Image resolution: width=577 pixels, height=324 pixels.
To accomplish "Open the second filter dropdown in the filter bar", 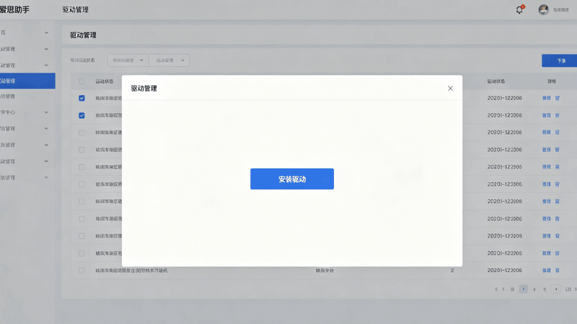I will pos(169,60).
